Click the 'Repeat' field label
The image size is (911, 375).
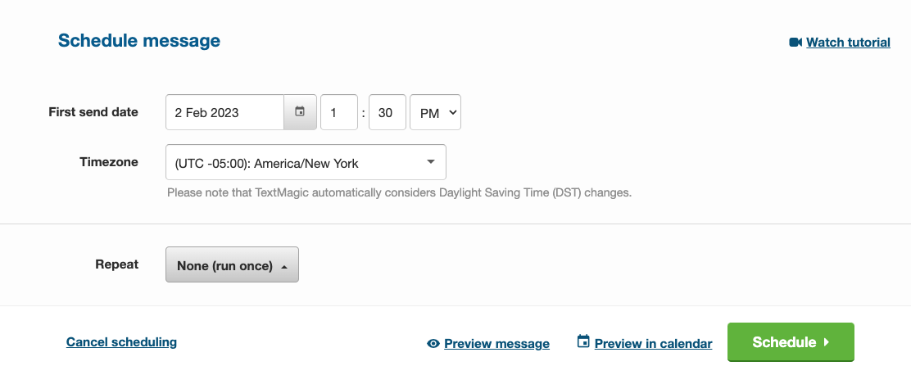(117, 264)
